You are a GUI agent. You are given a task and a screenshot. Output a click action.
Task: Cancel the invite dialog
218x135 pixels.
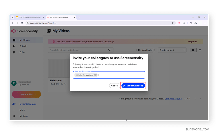(115, 86)
